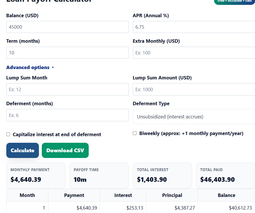Click the APR input field
The width and height of the screenshot is (255, 213).
(193, 27)
